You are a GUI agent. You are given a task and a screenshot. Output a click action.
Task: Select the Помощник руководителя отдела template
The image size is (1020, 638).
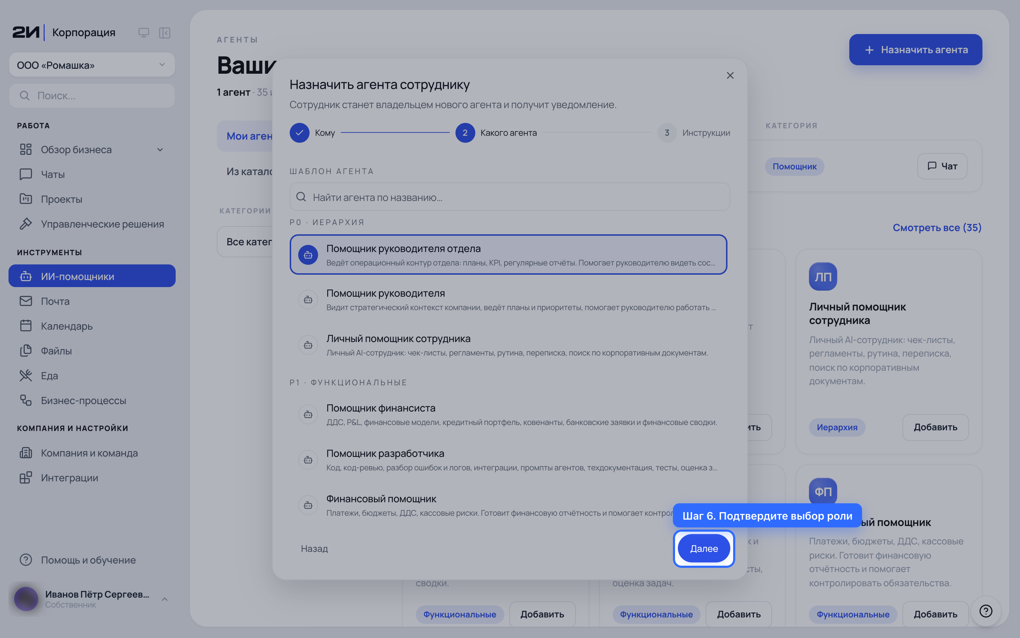pos(508,254)
